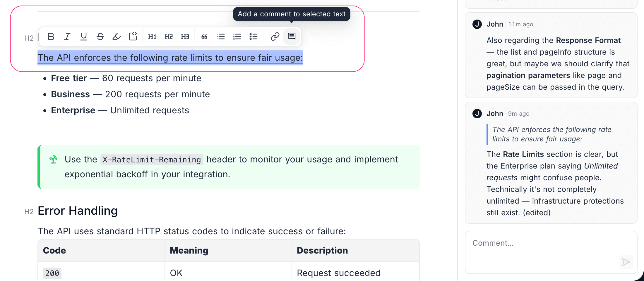Format selection as a block quote
The width and height of the screenshot is (644, 281).
point(204,37)
